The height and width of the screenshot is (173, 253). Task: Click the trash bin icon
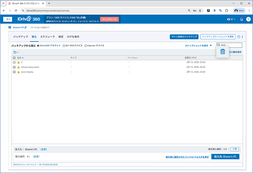tap(222, 51)
